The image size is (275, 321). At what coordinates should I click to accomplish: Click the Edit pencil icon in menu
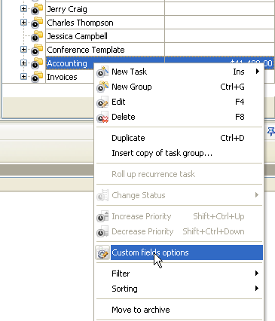pyautogui.click(x=102, y=102)
